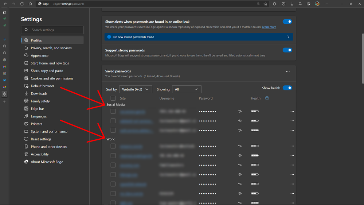Open a new tab with plus icon
The image size is (364, 205).
click(4, 102)
